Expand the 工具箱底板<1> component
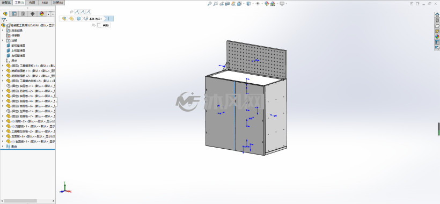Viewport: 440px width, 204px height. [x=3, y=65]
